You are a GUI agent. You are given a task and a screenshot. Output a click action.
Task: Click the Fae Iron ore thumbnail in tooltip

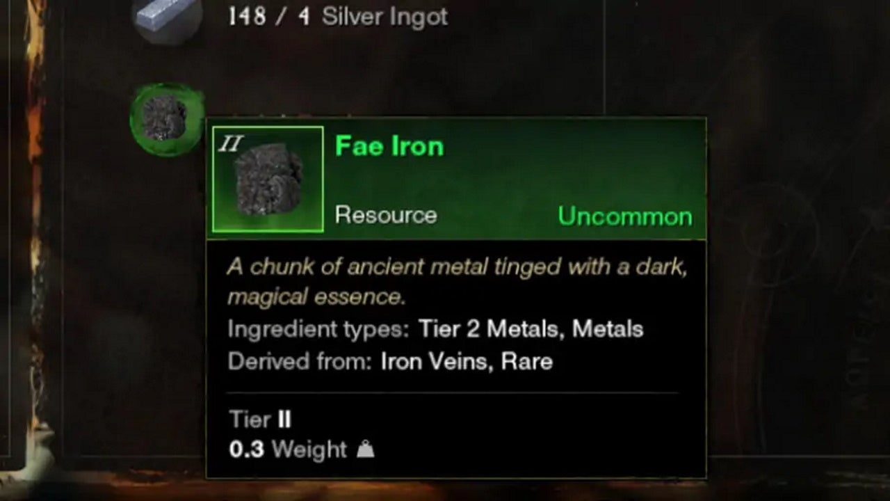pos(268,179)
